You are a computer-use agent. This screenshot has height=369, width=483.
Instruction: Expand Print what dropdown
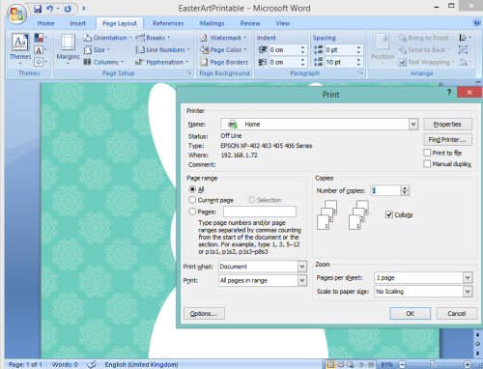301,267
